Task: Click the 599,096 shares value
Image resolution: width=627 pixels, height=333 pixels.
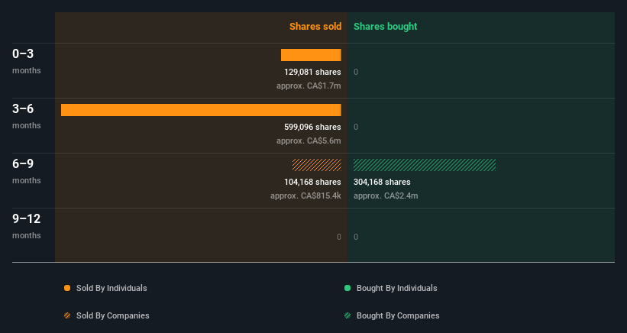Action: coord(312,127)
